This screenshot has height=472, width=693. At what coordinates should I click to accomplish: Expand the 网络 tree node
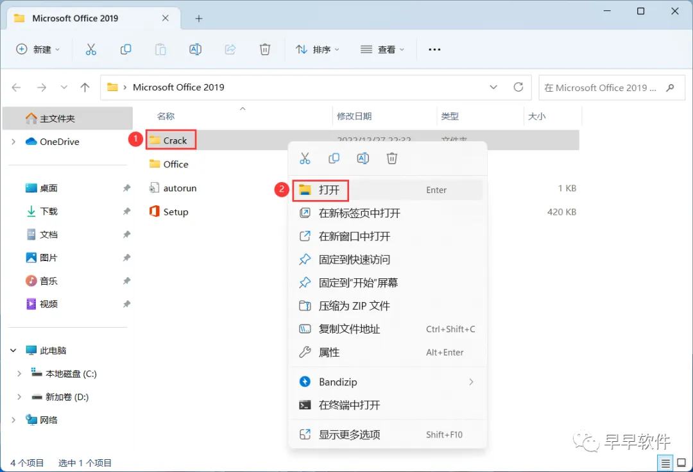[13, 420]
